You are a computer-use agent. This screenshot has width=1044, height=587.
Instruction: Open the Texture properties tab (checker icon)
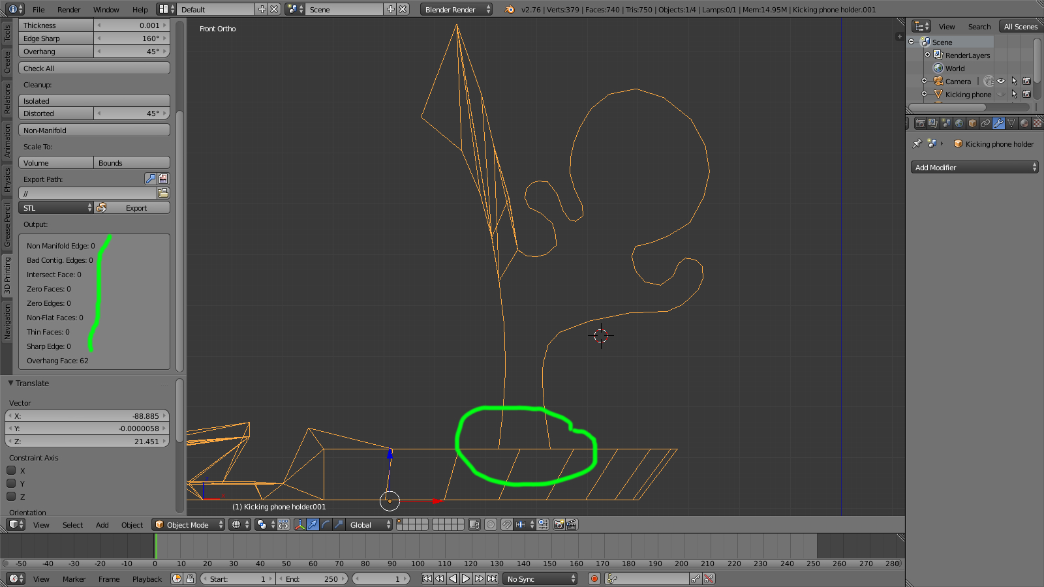click(x=1037, y=123)
